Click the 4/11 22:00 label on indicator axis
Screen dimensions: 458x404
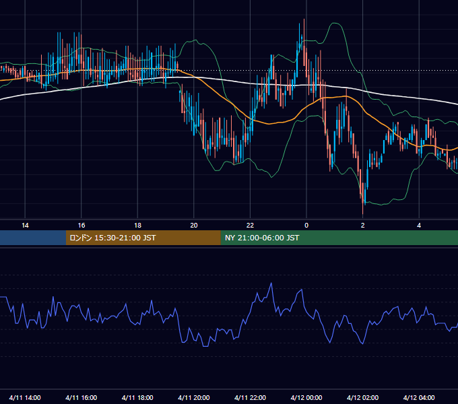[x=250, y=397]
